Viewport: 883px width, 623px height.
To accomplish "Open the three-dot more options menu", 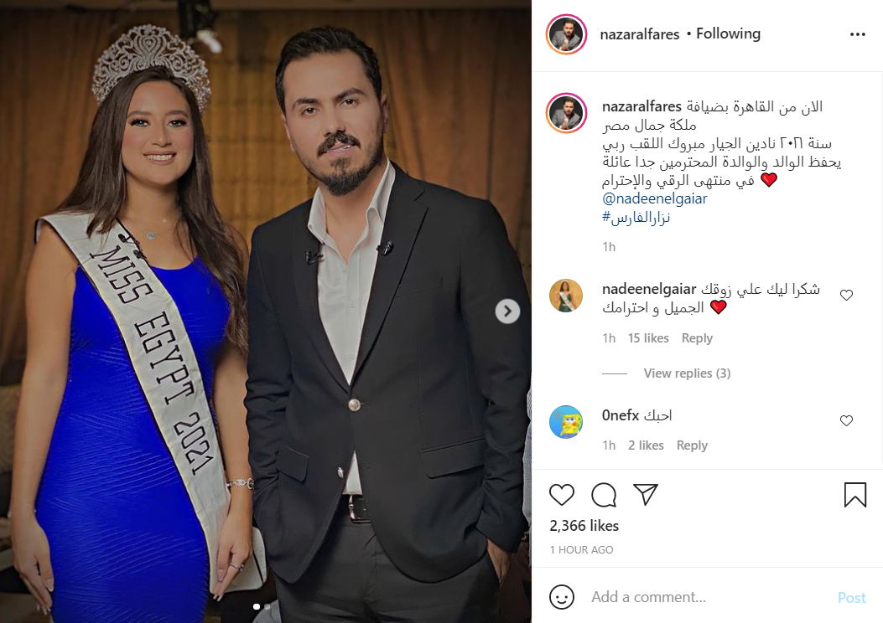I will [858, 34].
